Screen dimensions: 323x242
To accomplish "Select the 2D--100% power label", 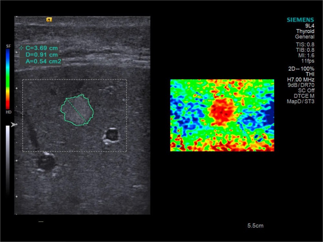I will tap(301, 69).
